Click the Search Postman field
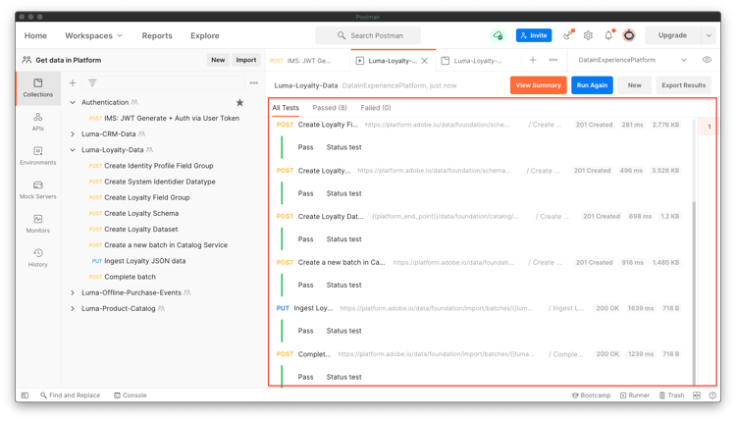 click(x=368, y=35)
